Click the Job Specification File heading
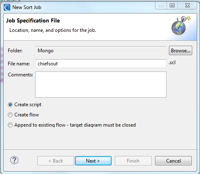 pos(33,20)
